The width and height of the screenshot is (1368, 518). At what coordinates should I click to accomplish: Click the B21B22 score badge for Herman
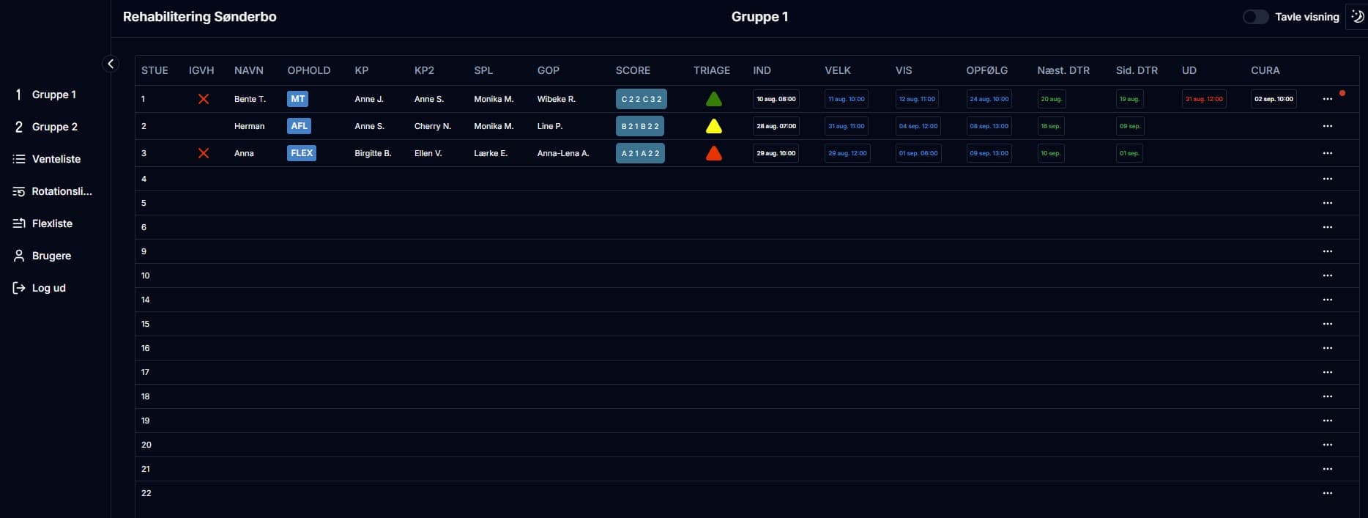640,126
